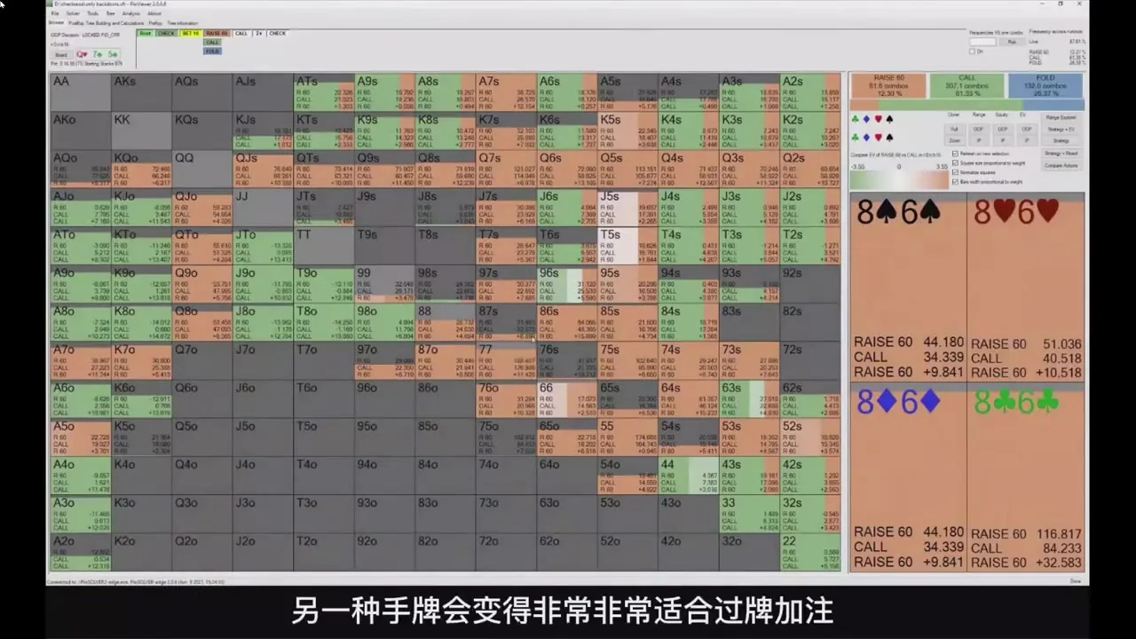Image resolution: width=1136 pixels, height=639 pixels.
Task: Open the About menu
Action: coord(154,14)
